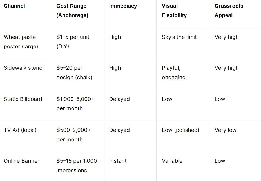Screen dimensions: 261x181
Task: Select the $5–20 per design cell
Action: pyautogui.click(x=74, y=73)
